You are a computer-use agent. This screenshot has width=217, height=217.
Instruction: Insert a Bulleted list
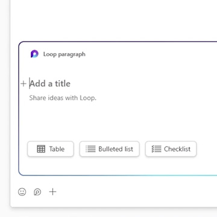tap(110, 149)
